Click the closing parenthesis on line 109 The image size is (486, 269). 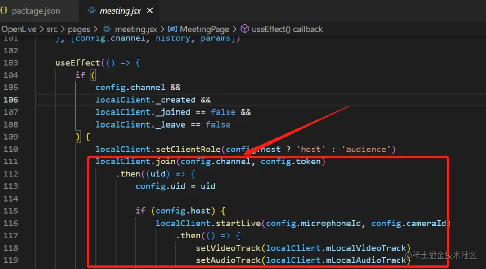[78, 137]
